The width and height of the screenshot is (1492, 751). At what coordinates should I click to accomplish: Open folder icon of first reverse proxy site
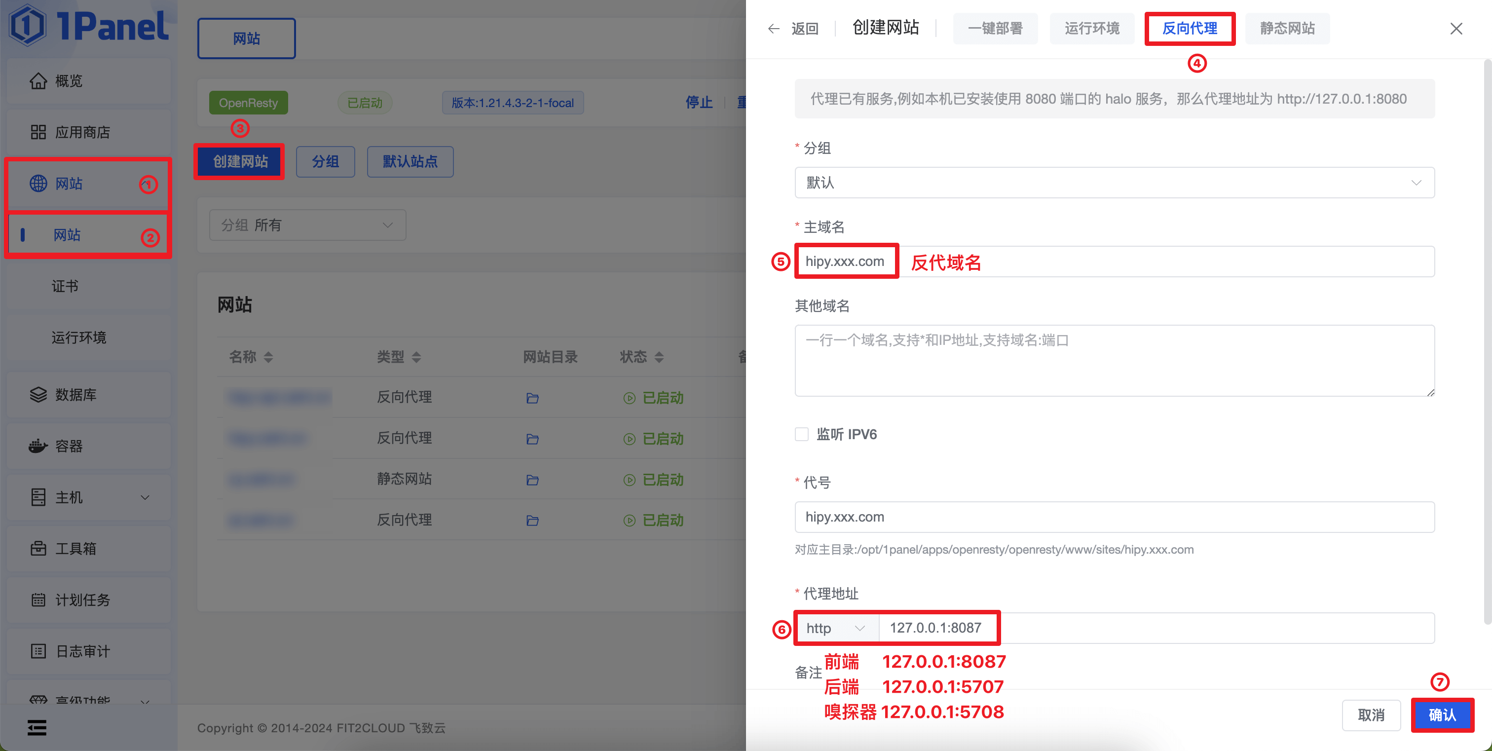point(532,398)
